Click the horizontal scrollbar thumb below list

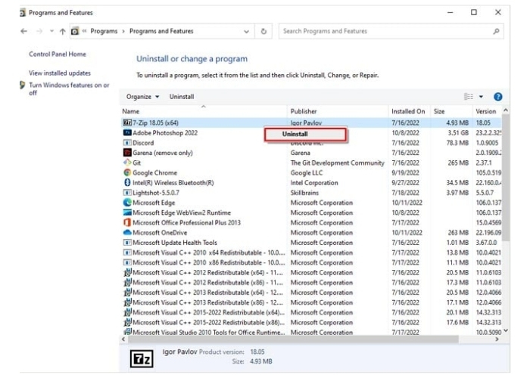pos(293,339)
